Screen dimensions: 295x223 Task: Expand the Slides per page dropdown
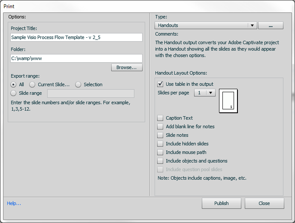[x=205, y=93]
